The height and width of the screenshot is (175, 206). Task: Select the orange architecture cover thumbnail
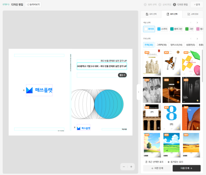coord(191,117)
